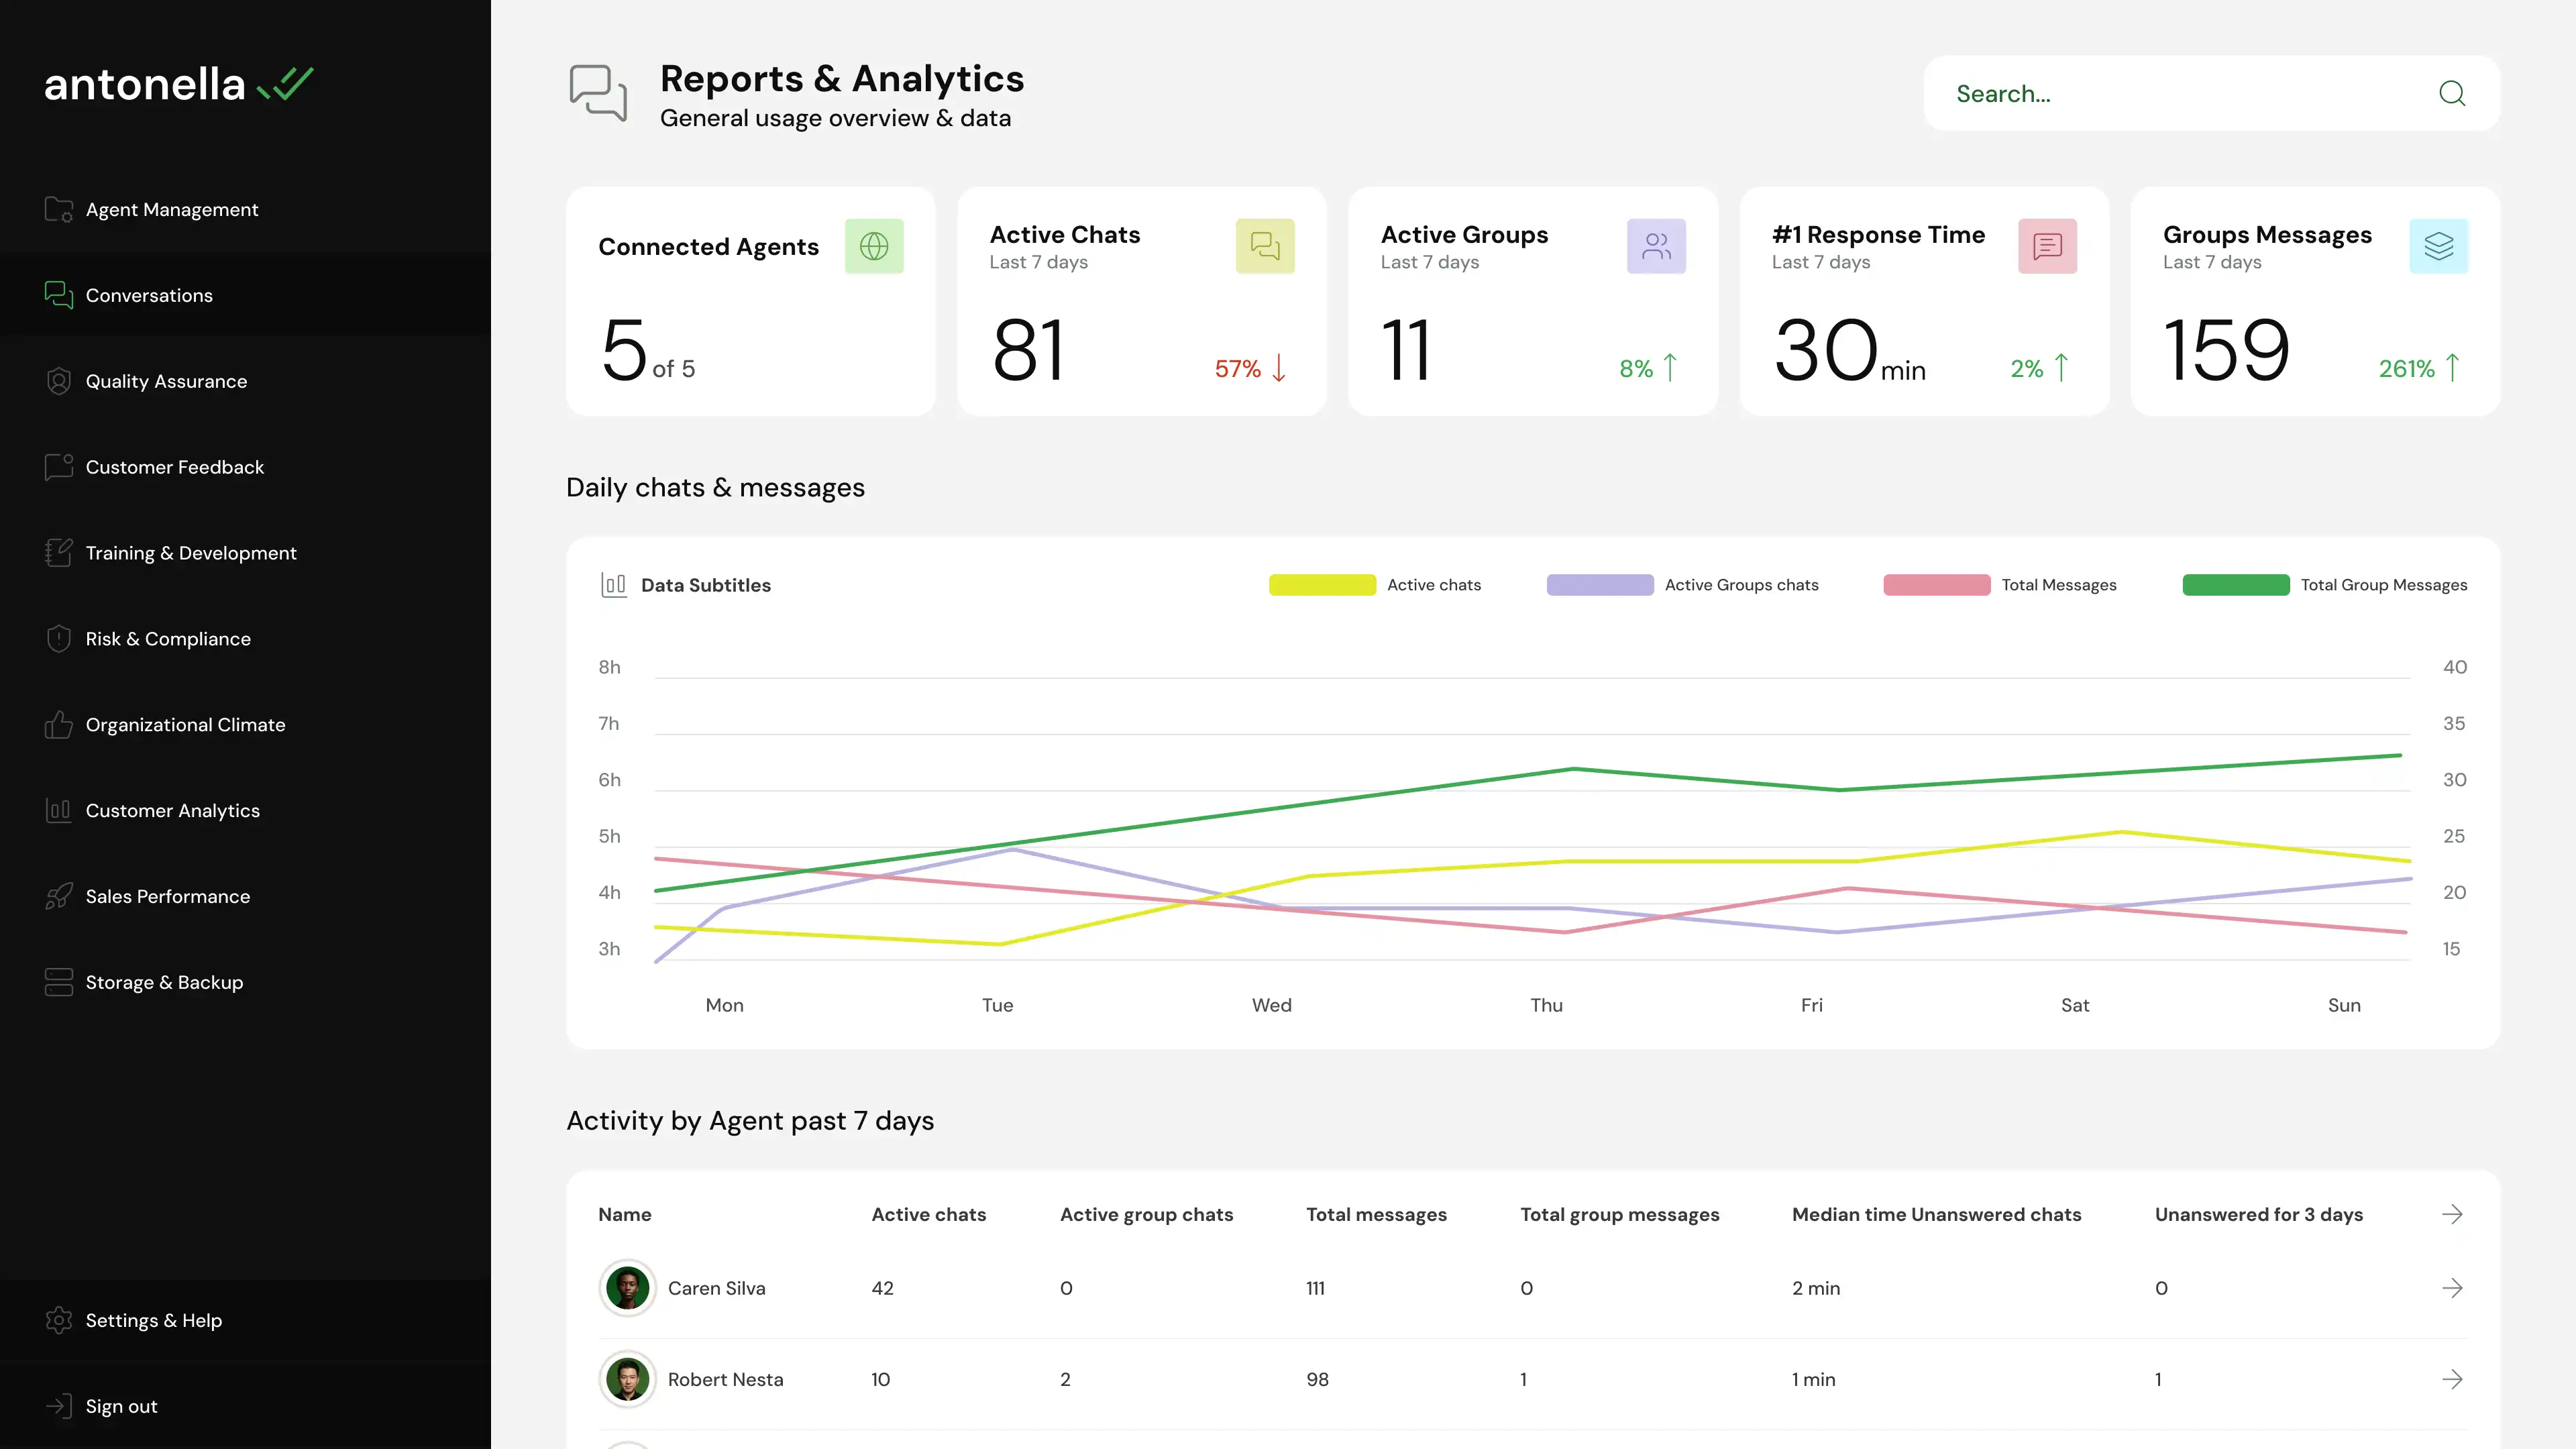Open Customer Analytics from the sidebar
The width and height of the screenshot is (2576, 1449).
click(x=172, y=810)
